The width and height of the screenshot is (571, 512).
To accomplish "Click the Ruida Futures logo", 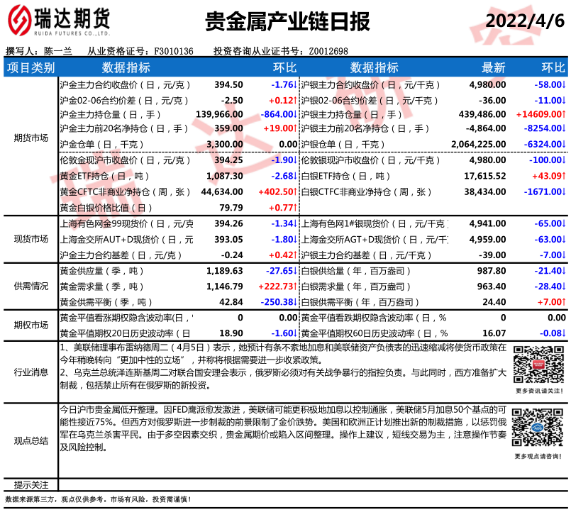I will click(57, 21).
